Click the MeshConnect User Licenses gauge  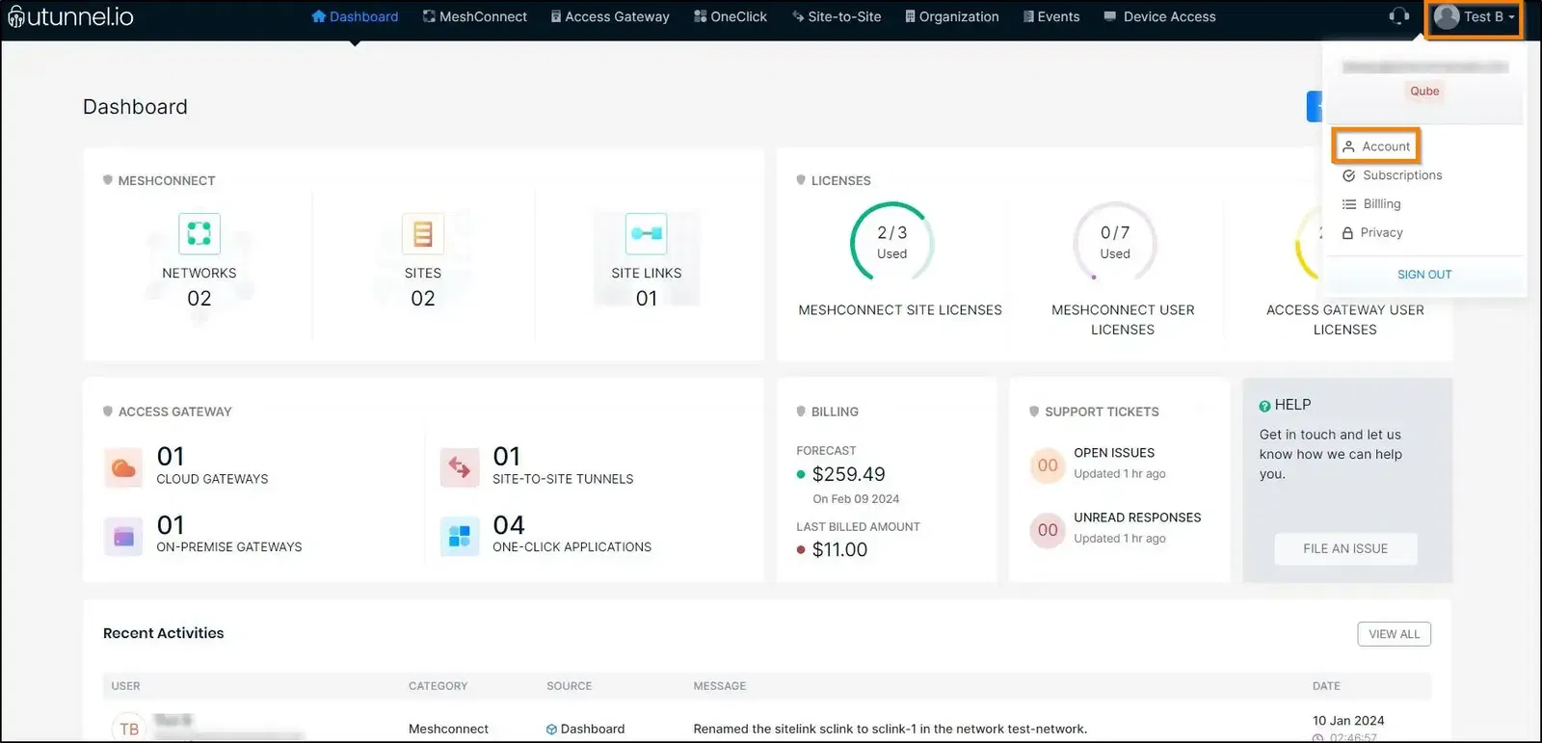[1115, 243]
